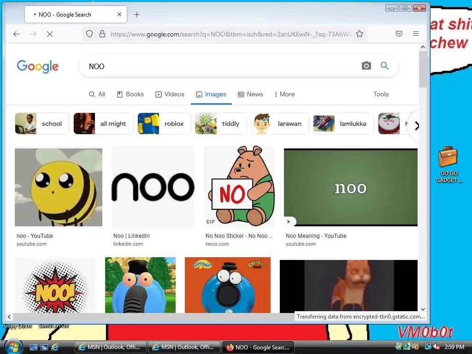
Task: Bookmark this page with the star
Action: point(360,34)
